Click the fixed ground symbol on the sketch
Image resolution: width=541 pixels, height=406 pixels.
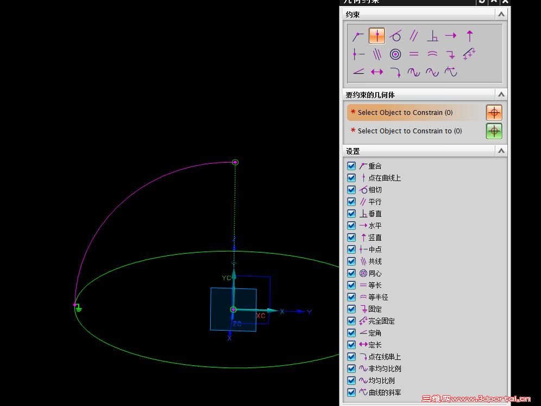79,308
